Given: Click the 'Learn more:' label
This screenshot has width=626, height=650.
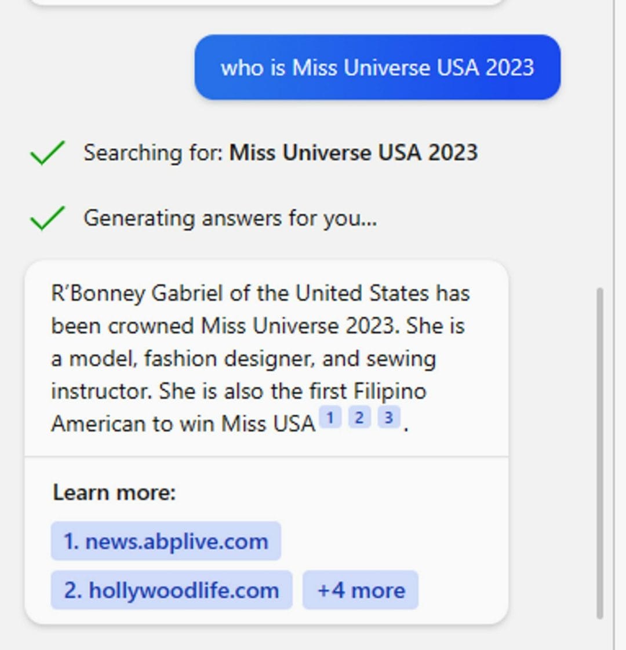Looking at the screenshot, I should coord(115,492).
